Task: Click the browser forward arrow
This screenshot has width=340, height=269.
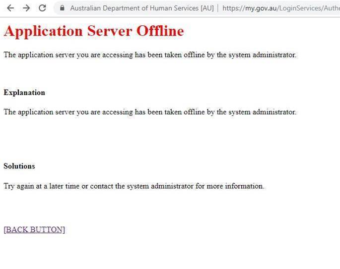Action: pyautogui.click(x=26, y=8)
